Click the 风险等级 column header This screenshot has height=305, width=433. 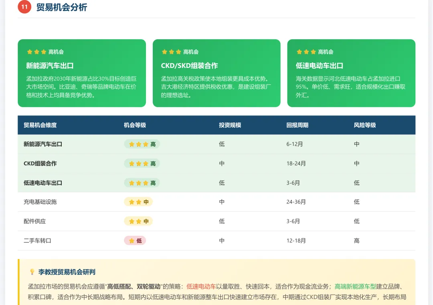[x=365, y=125]
